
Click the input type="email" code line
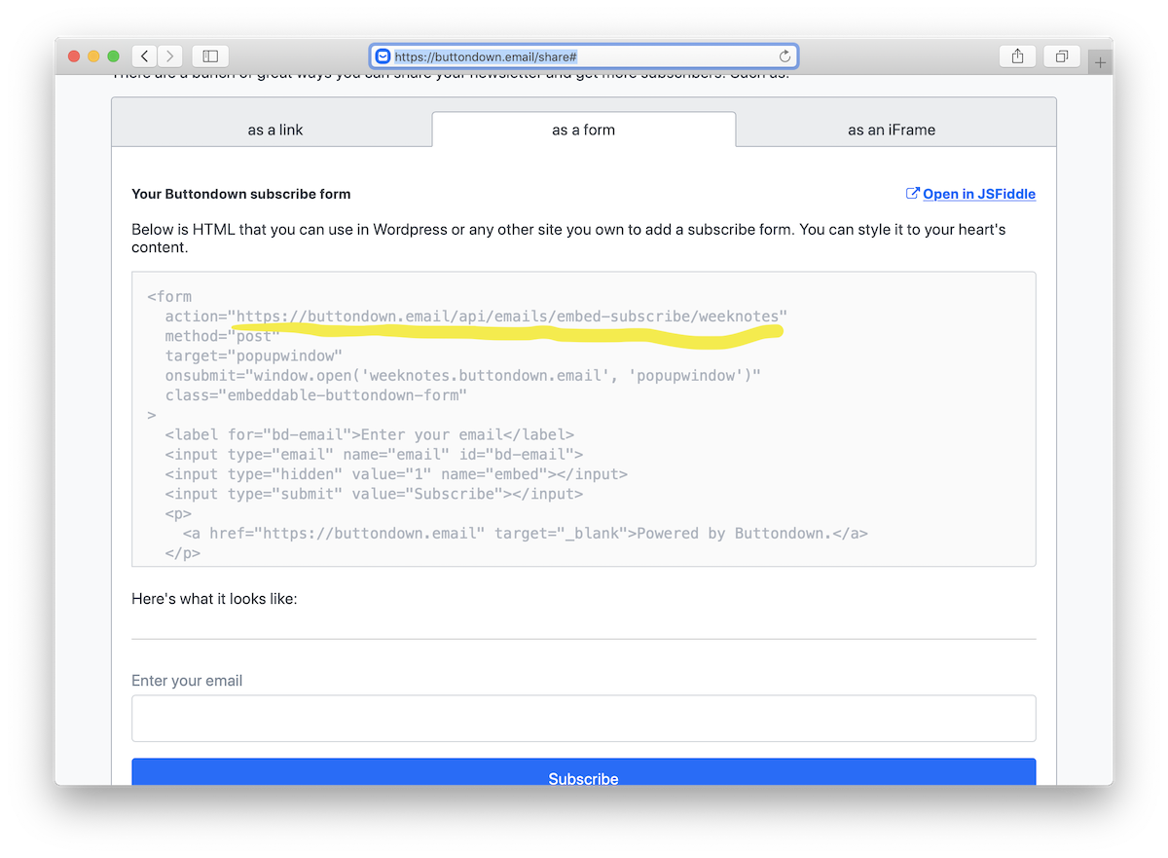coord(374,455)
